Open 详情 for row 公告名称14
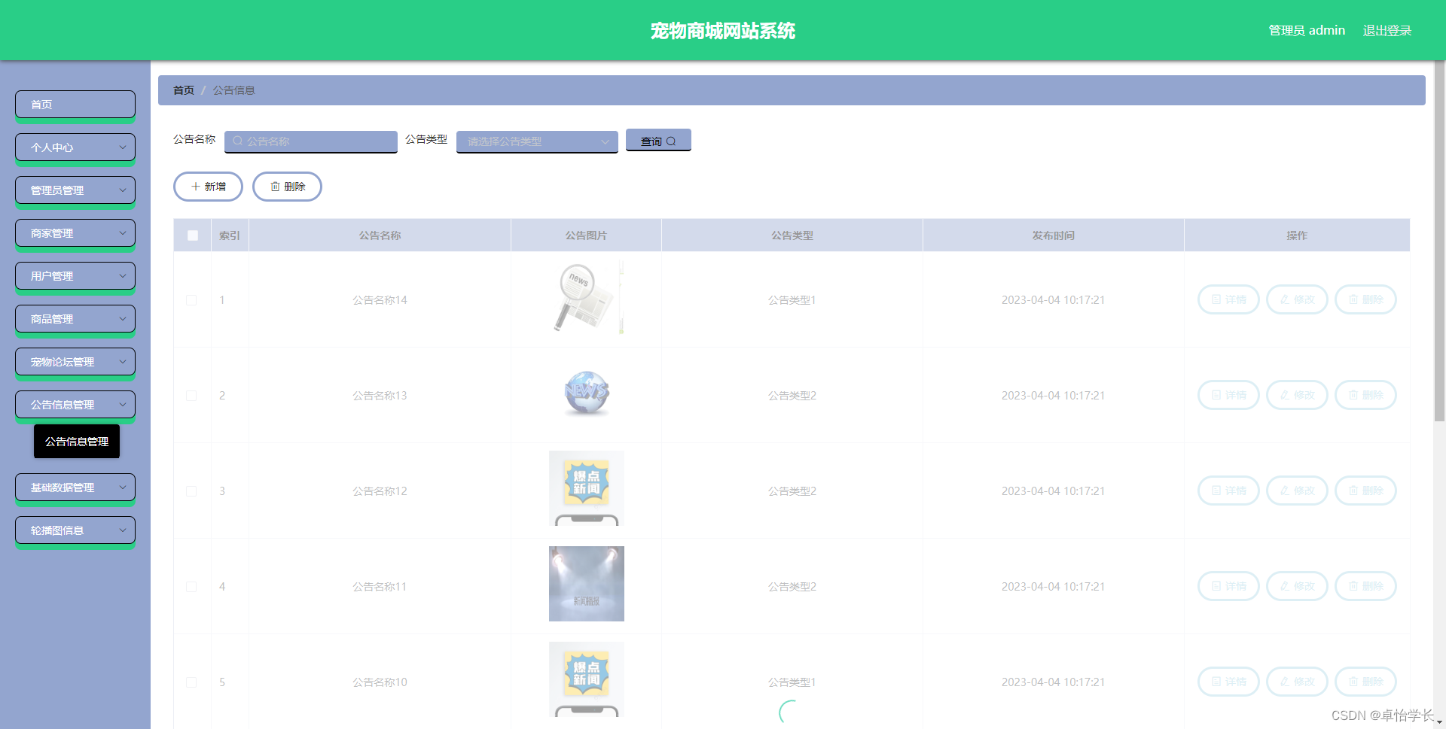The image size is (1446, 729). (x=1228, y=299)
